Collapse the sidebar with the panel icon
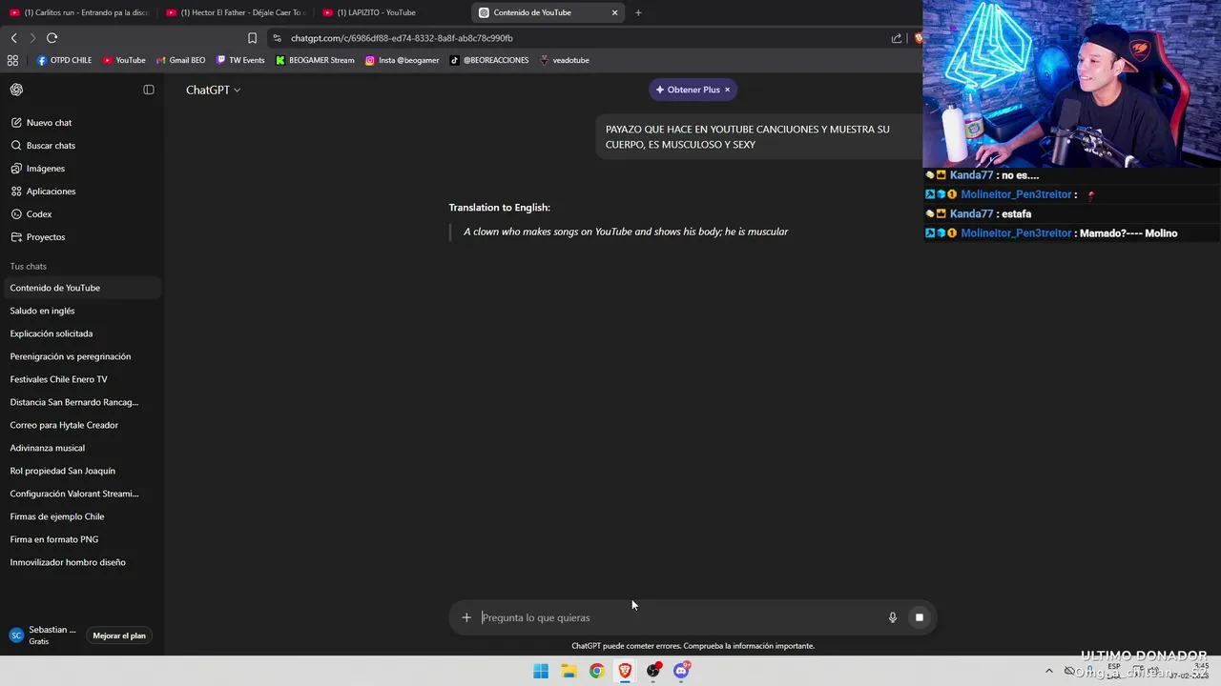1221x686 pixels. point(149,90)
